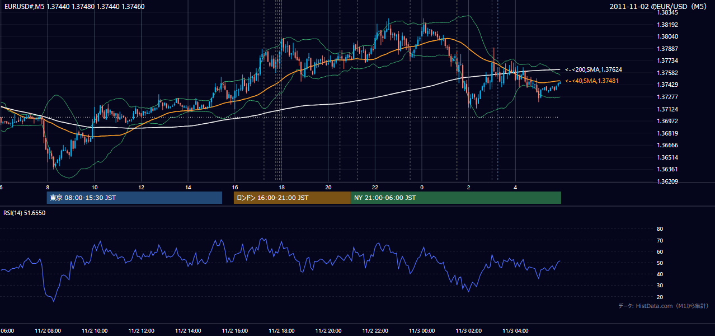The image size is (715, 336).
Task: Click the 11/3 04:00 time label
Action: pos(515,330)
